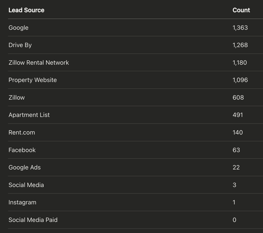The width and height of the screenshot is (263, 233).
Task: Select the 491 count for Apartment List
Action: [238, 115]
